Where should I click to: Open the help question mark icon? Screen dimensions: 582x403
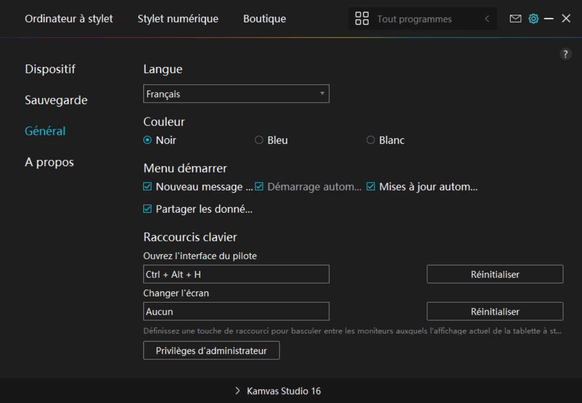pos(566,55)
